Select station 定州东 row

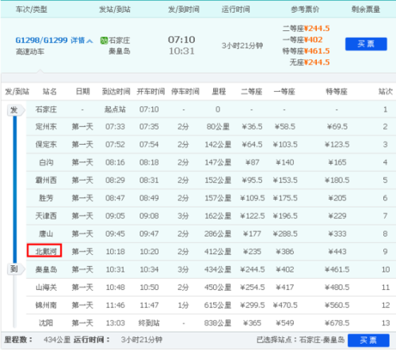coord(211,127)
